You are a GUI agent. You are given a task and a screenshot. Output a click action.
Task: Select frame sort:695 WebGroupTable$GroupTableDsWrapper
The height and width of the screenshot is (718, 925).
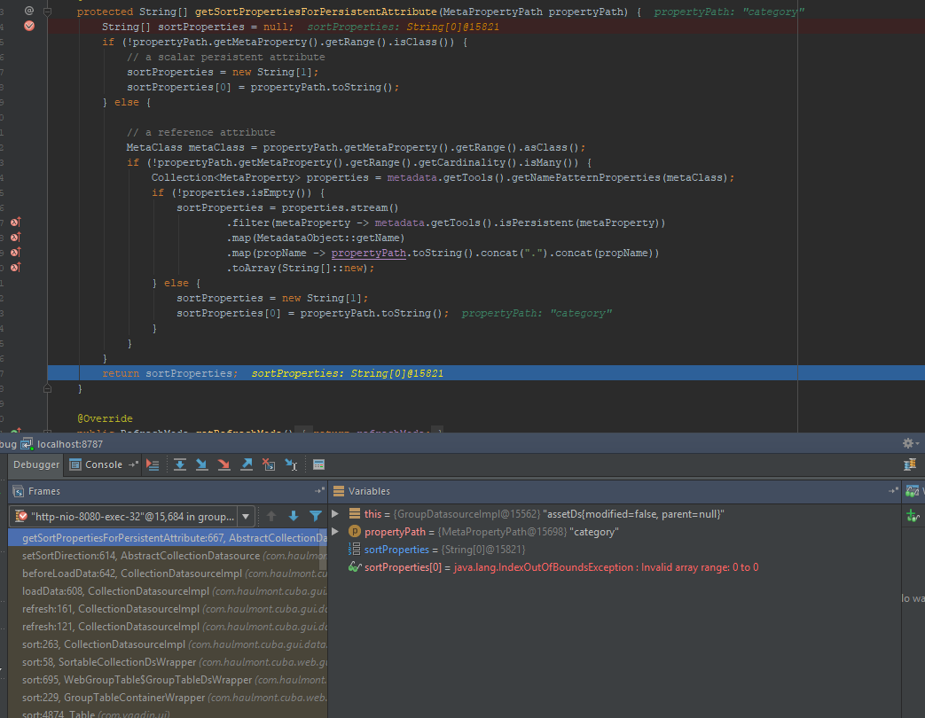[167, 680]
